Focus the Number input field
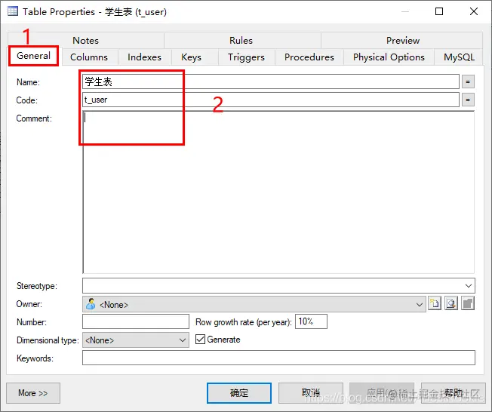Screen dimensions: 492x412 (x=136, y=321)
